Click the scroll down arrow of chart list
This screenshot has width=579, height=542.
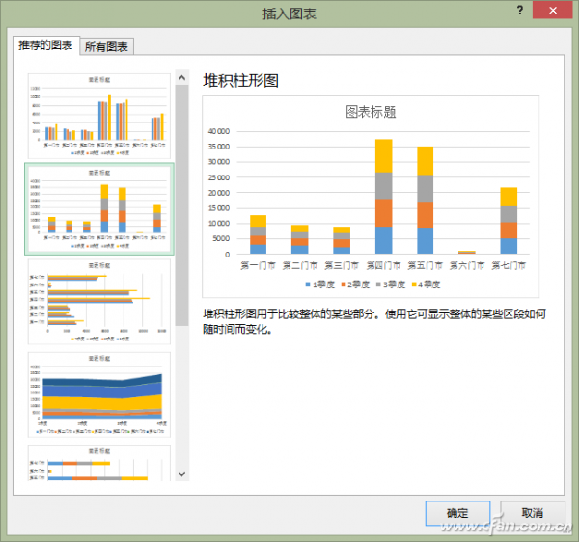click(x=181, y=474)
